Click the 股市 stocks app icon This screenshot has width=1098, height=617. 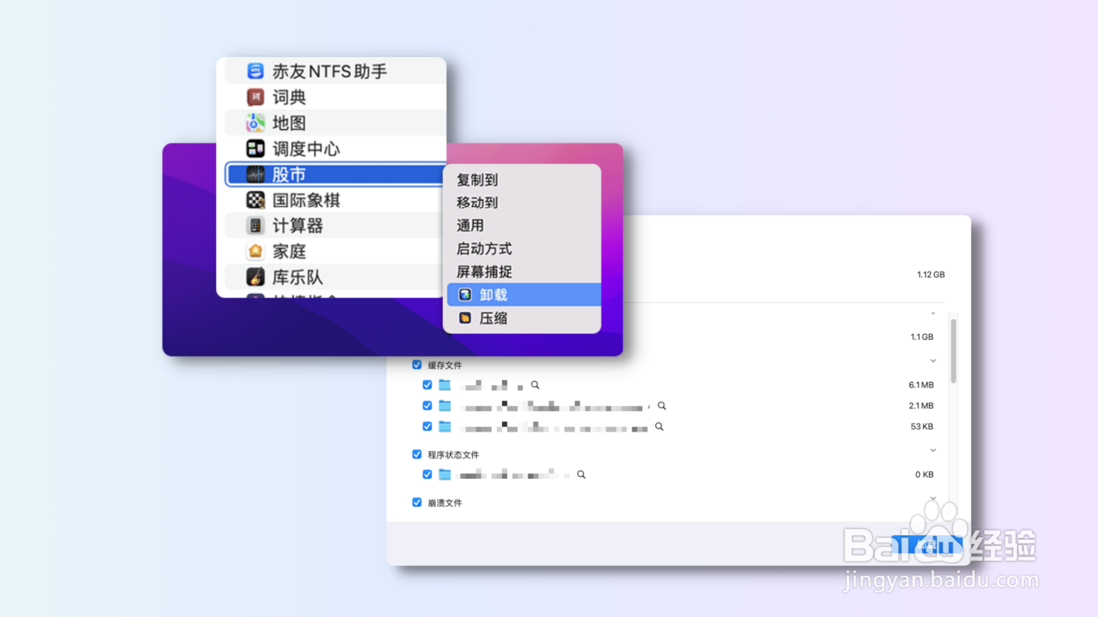coord(255,174)
